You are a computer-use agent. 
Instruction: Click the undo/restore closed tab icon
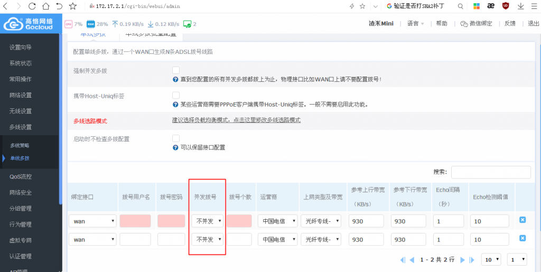pyautogui.click(x=59, y=6)
